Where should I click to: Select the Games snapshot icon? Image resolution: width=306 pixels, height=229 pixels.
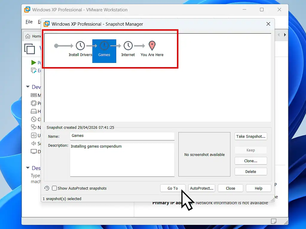(104, 46)
